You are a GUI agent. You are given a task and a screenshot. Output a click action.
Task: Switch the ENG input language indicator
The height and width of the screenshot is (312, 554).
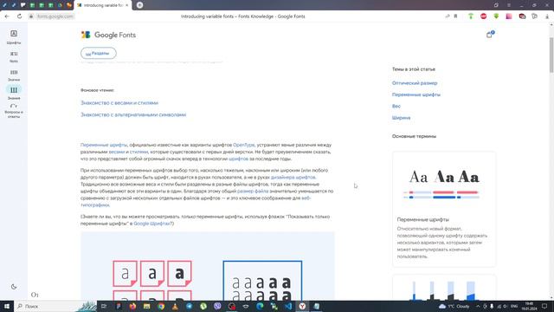(514, 306)
